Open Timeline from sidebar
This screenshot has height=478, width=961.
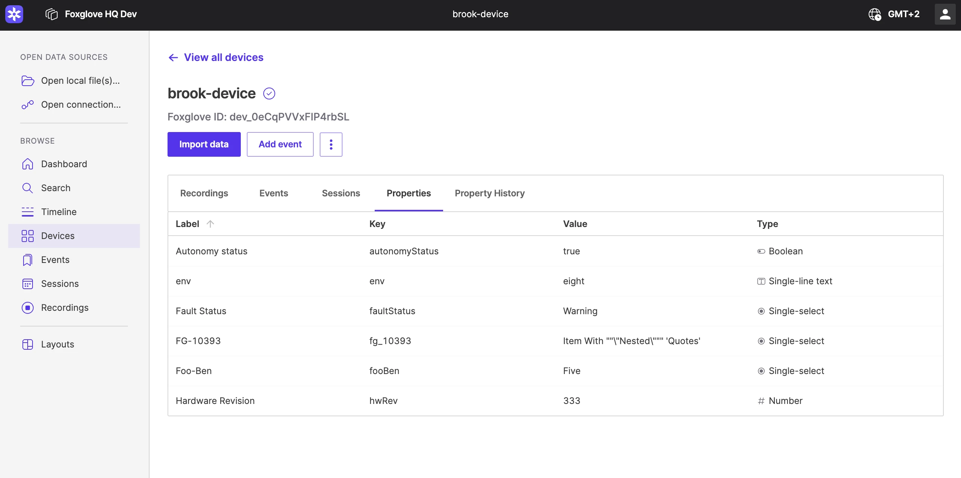(59, 212)
